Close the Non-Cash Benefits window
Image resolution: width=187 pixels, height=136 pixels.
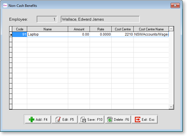tap(175, 5)
